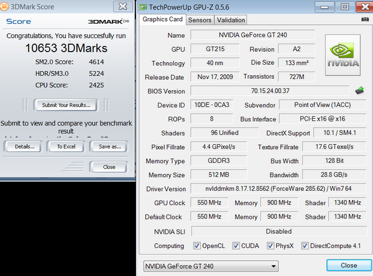Click the Texture Fillrate field 17.6 GTexel/s

tap(334, 147)
